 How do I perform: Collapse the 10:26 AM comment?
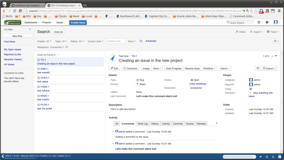113,132
